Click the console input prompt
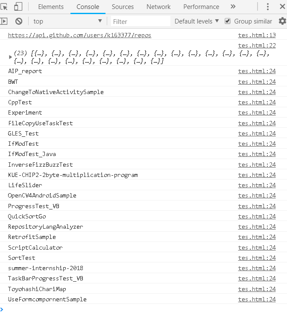 click(143, 309)
